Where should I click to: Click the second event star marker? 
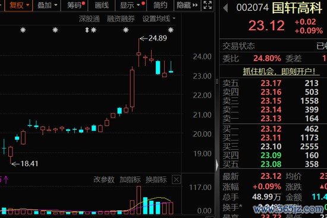pos(55,30)
